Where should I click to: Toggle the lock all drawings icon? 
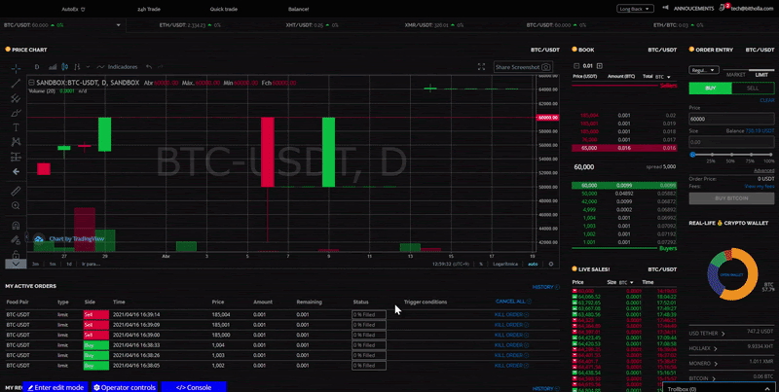click(x=16, y=254)
